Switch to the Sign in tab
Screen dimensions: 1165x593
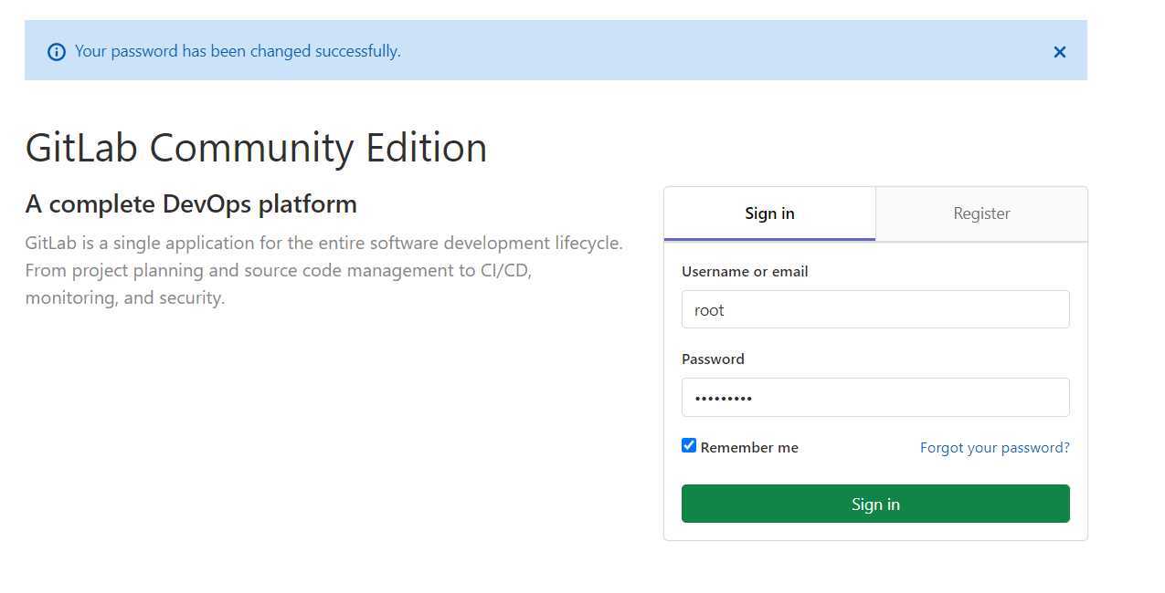tap(769, 213)
